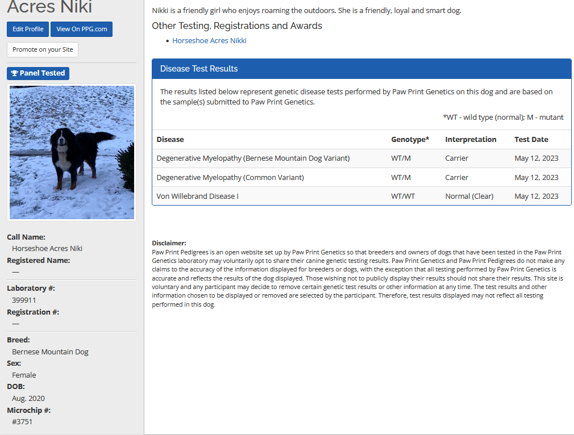Image resolution: width=574 pixels, height=435 pixels.
Task: Click the Edit Profile button
Action: (x=28, y=29)
